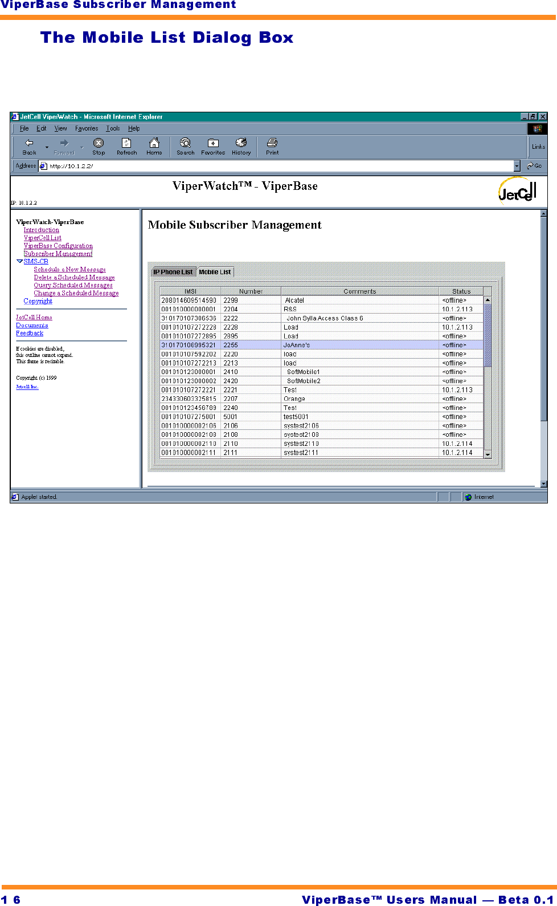Image resolution: width=557 pixels, height=906 pixels.
Task: Select the test5001 row
Action: click(322, 417)
